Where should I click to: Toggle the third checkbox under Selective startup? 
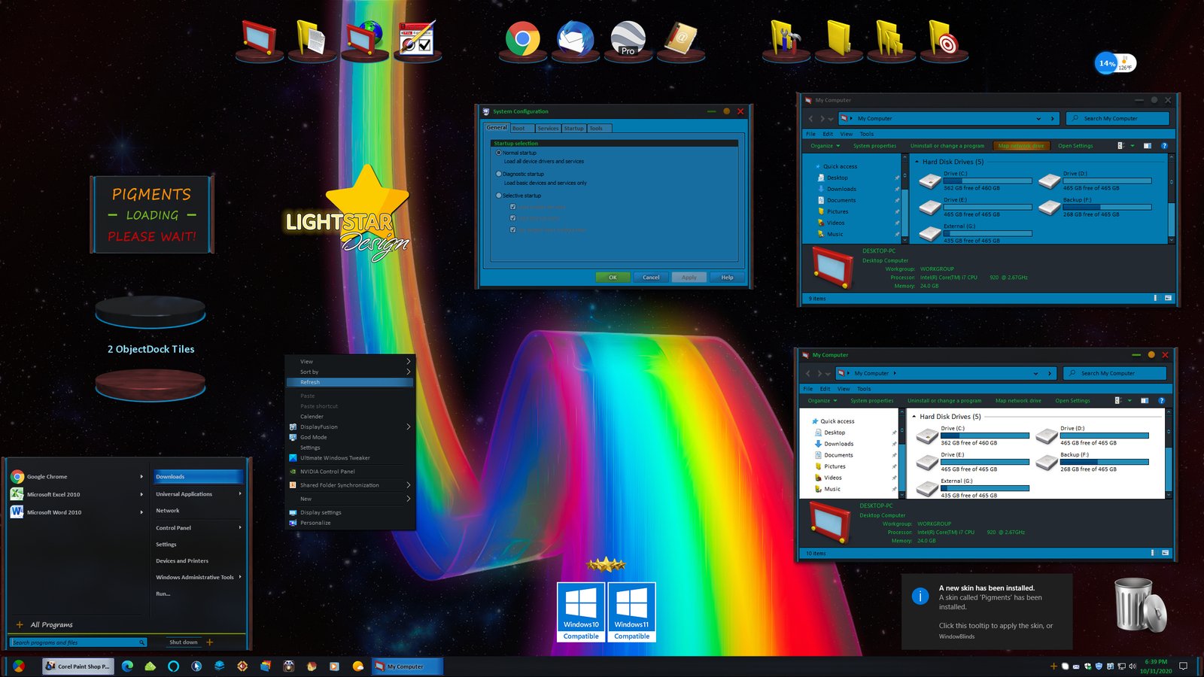coord(513,229)
